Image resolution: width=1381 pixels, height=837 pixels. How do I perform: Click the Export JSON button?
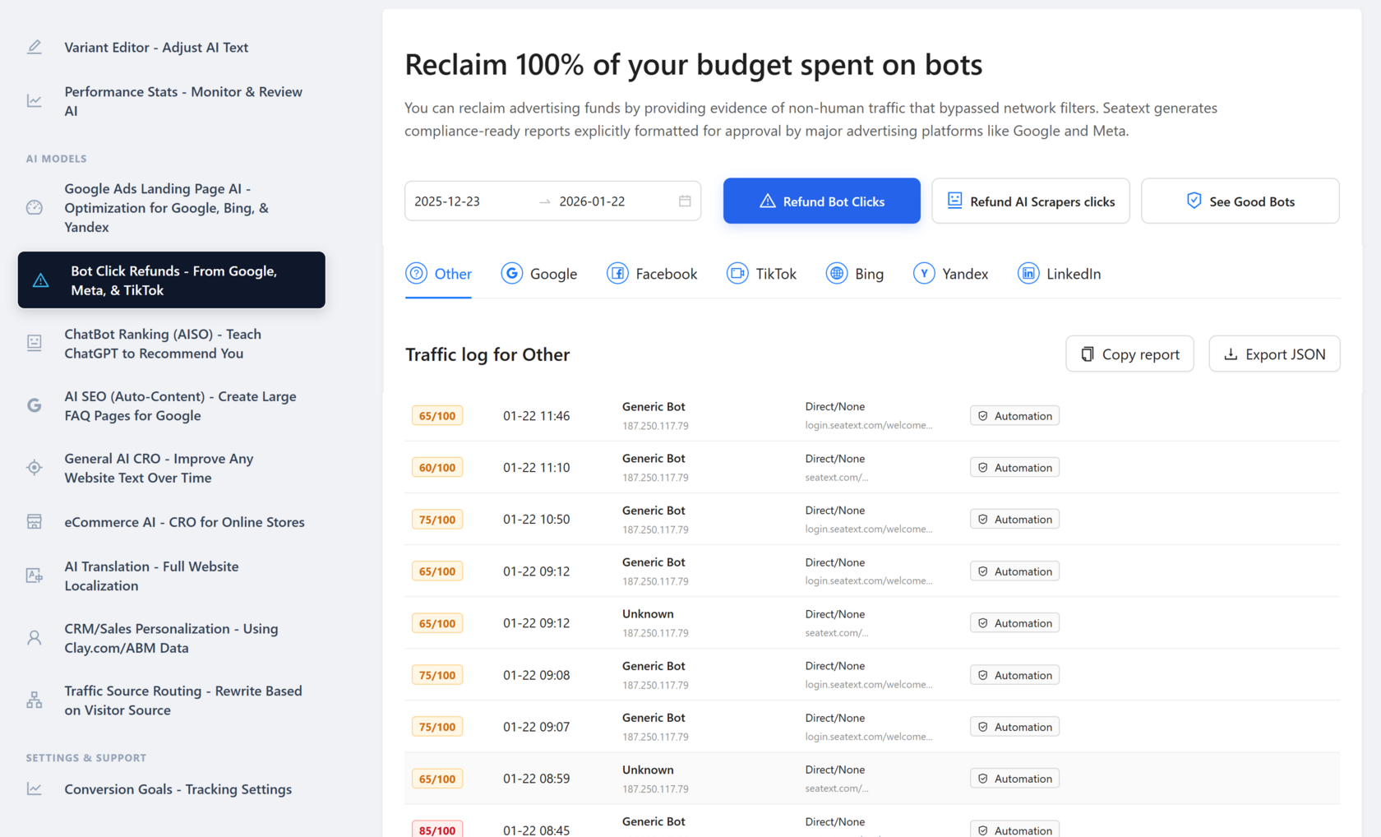(1274, 354)
